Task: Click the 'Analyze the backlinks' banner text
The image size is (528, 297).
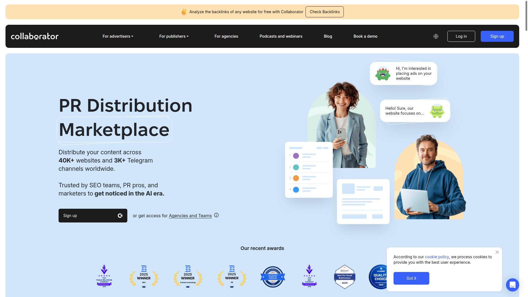Action: coord(246,12)
